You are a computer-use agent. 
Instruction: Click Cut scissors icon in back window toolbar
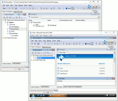(x=27, y=8)
